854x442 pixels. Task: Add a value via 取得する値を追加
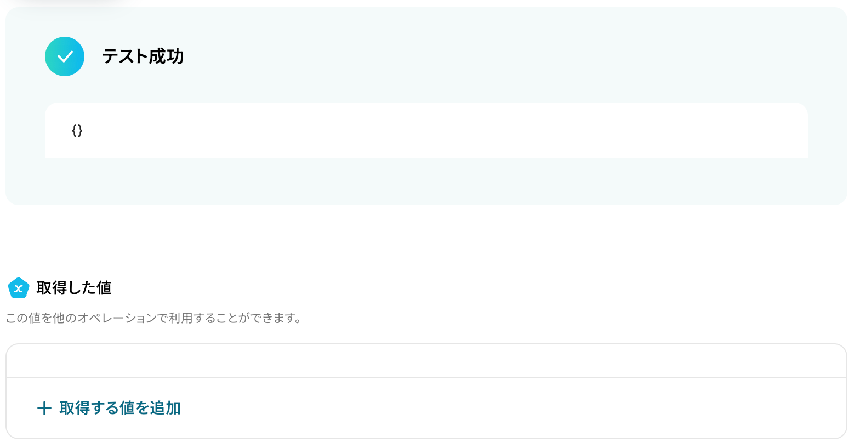(109, 408)
